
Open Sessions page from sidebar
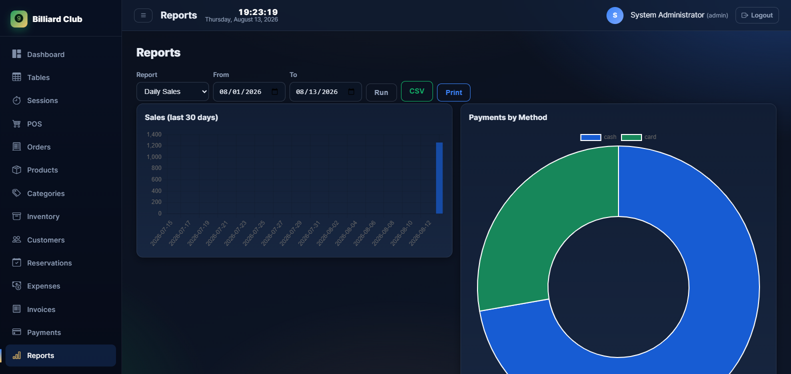pos(60,100)
